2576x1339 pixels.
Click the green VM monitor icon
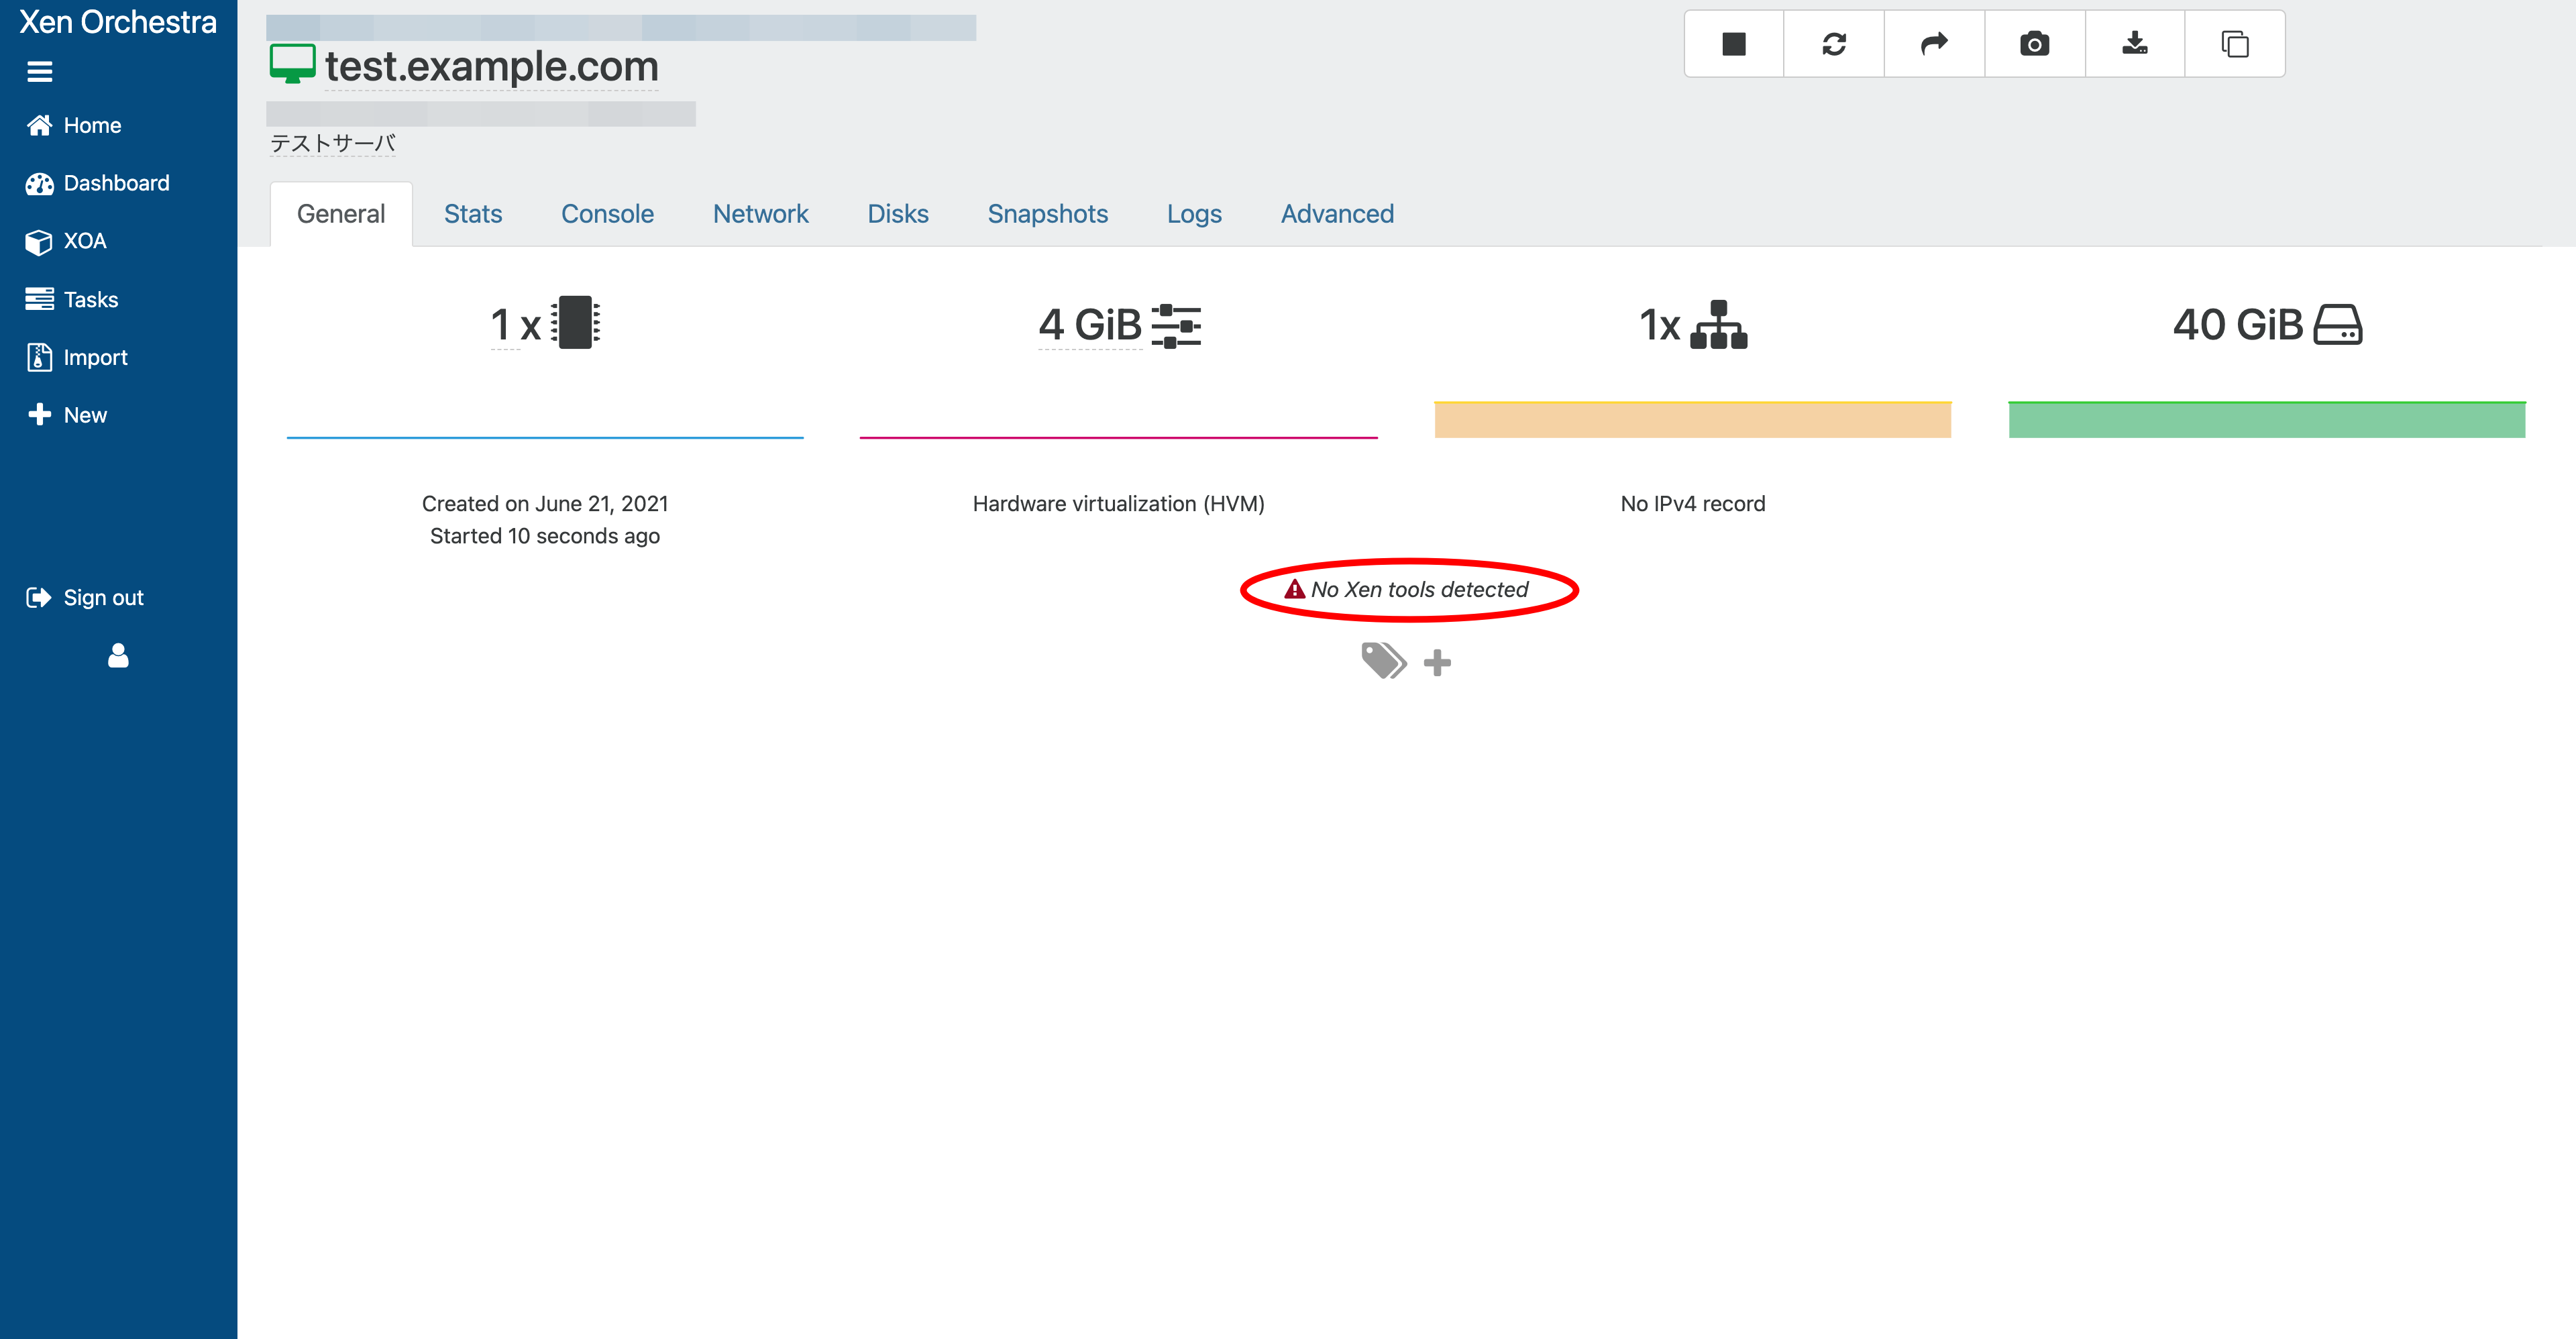pyautogui.click(x=292, y=64)
